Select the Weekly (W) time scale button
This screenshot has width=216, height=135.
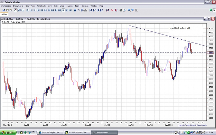tap(67, 10)
